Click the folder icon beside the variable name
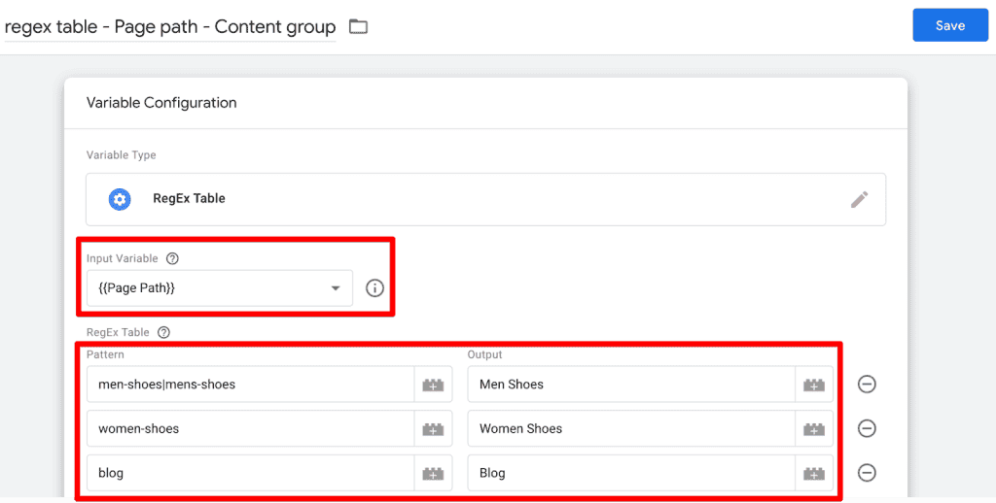996x503 pixels. point(358,26)
